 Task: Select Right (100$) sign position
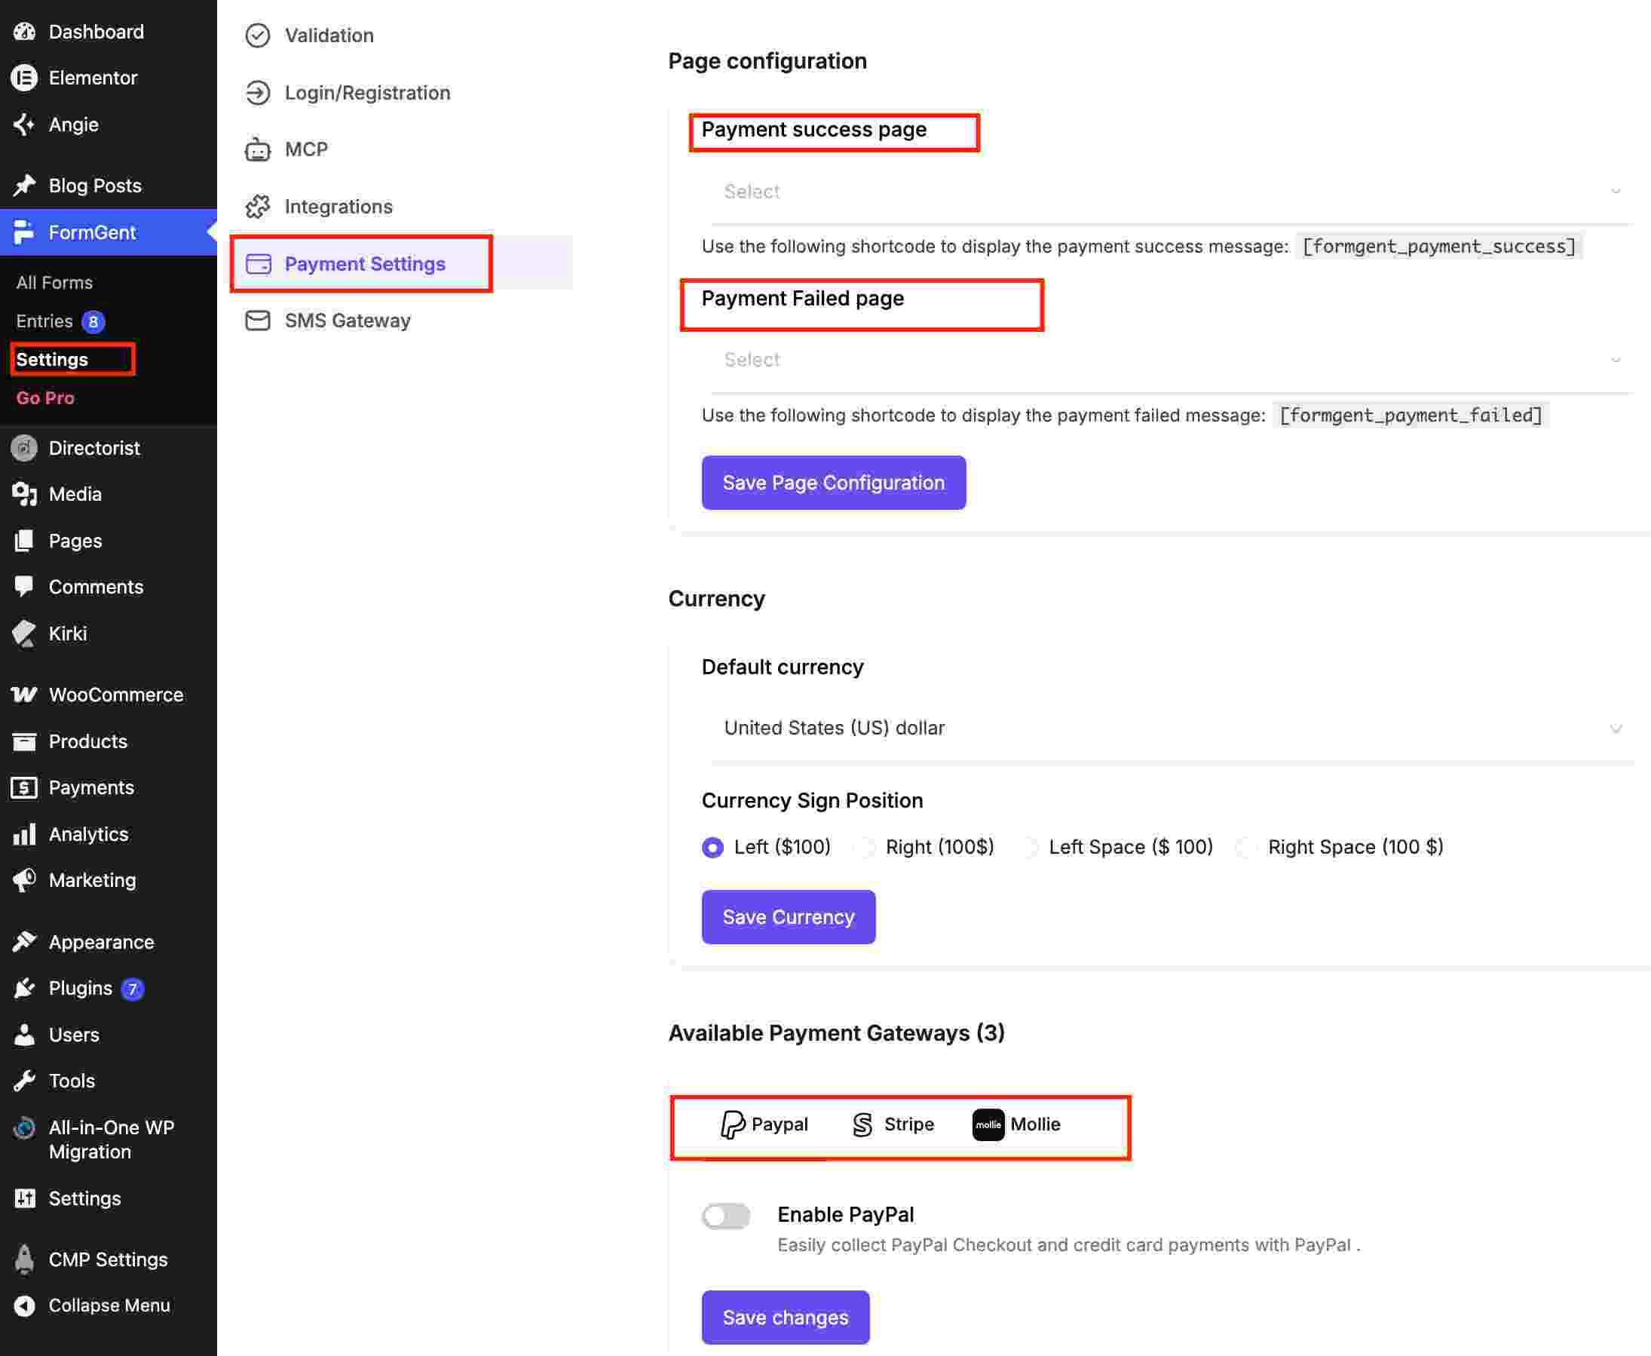[865, 848]
